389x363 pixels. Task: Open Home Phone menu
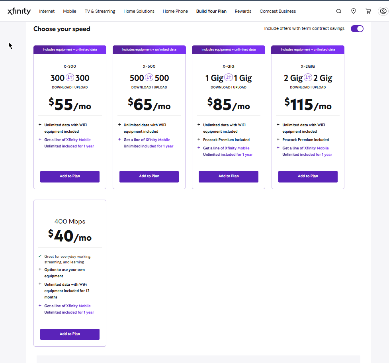tap(176, 11)
